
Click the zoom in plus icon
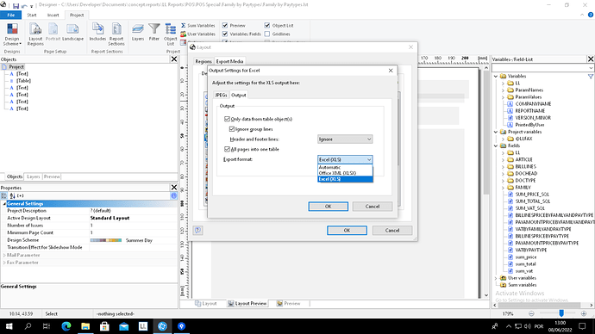(584, 313)
